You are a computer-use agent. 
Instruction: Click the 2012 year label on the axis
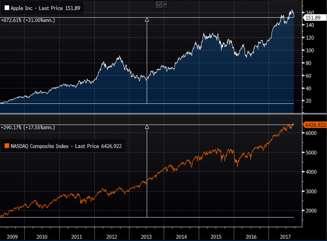coord(112,237)
